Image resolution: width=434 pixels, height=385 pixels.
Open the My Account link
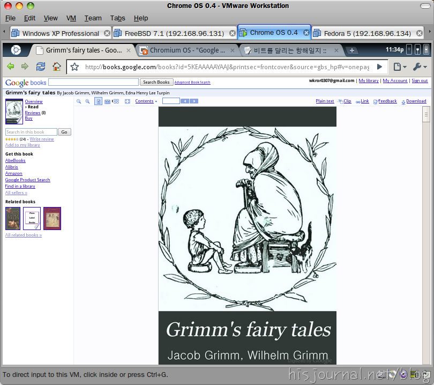click(395, 80)
